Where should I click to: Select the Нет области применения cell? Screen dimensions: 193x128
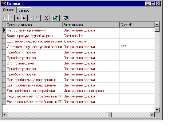tap(34, 30)
